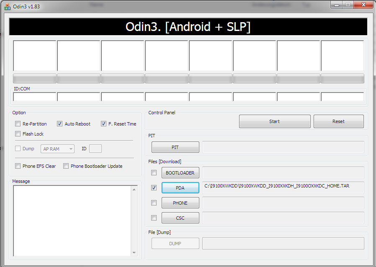Viewport: 376px width, 267px height.
Task: Select a modem file via PHONE button
Action: coord(180,203)
